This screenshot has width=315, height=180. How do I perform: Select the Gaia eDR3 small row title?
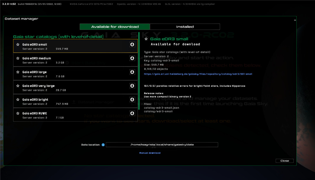pyautogui.click(x=35, y=44)
